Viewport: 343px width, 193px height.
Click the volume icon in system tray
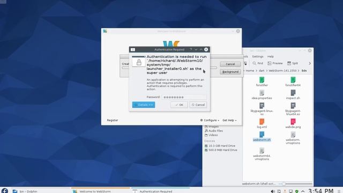[273, 191]
